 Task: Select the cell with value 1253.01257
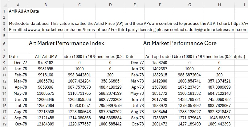point(80,106)
